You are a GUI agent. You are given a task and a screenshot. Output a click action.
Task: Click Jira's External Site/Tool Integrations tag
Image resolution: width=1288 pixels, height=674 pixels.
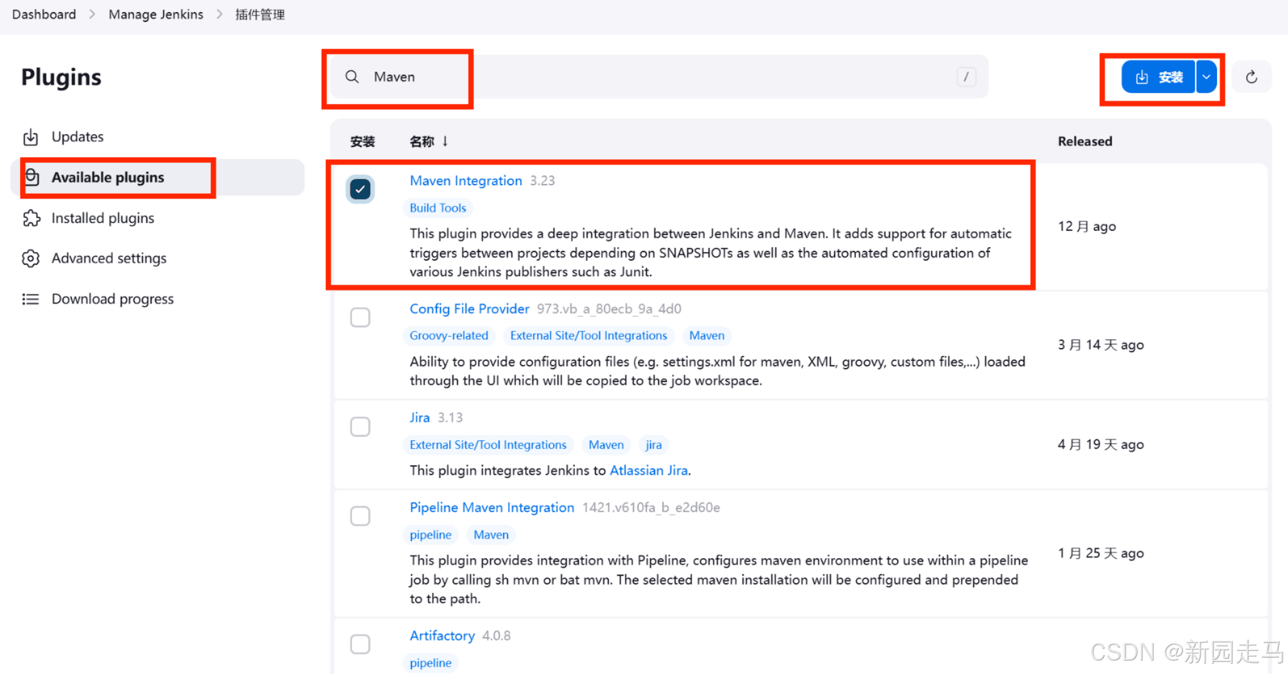487,445
